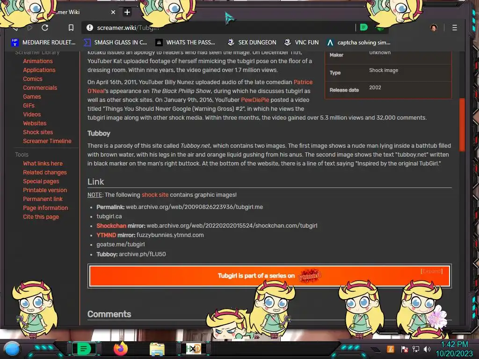Click What links here tool
Viewport: 479px width, 359px height.
43,163
